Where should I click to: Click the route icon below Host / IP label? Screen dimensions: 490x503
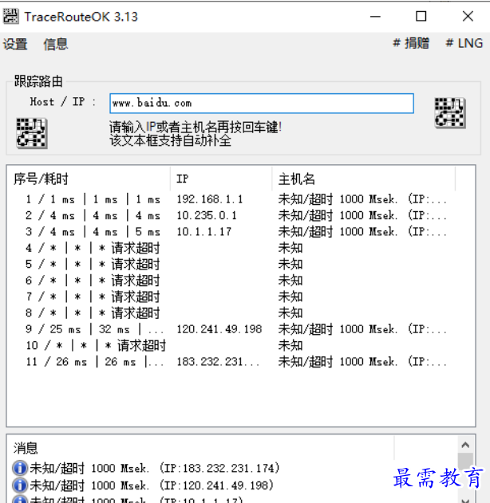point(32,133)
